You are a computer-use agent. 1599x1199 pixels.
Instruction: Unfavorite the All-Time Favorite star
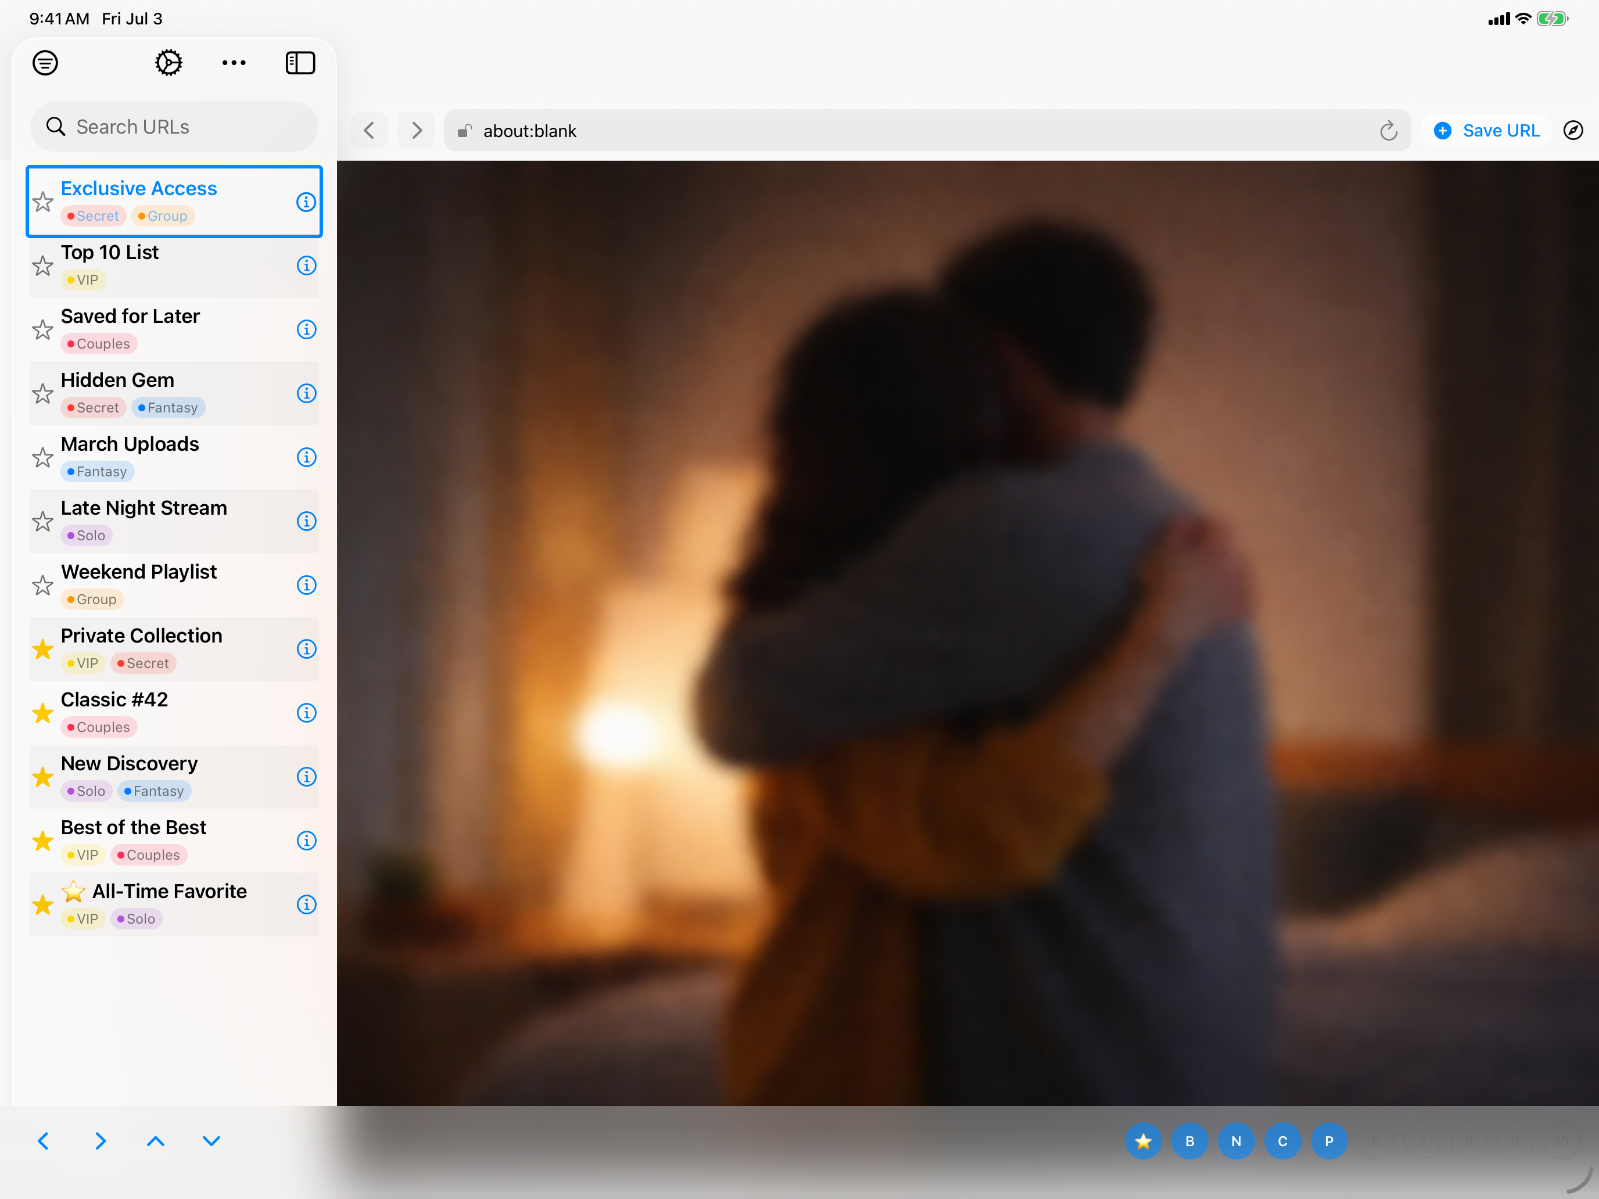(42, 904)
